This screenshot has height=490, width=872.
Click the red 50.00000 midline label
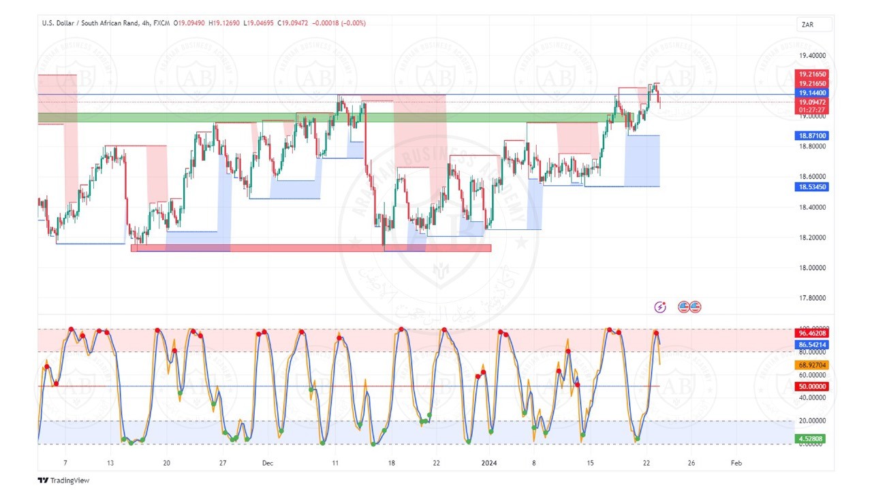(x=812, y=387)
